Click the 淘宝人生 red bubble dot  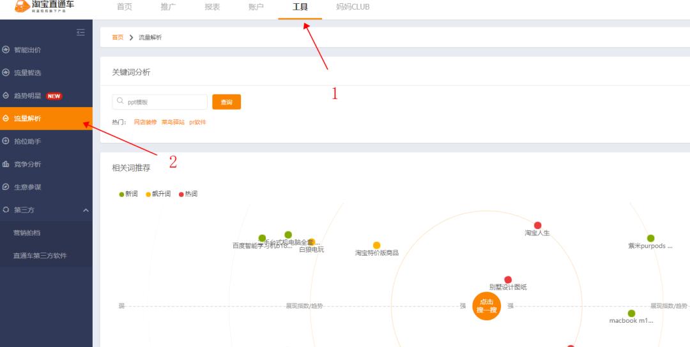537,225
